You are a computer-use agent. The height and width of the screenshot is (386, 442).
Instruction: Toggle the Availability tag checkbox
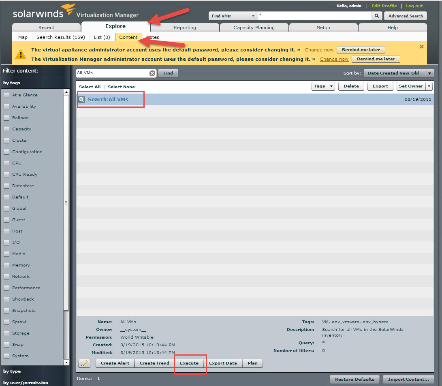(x=6, y=107)
